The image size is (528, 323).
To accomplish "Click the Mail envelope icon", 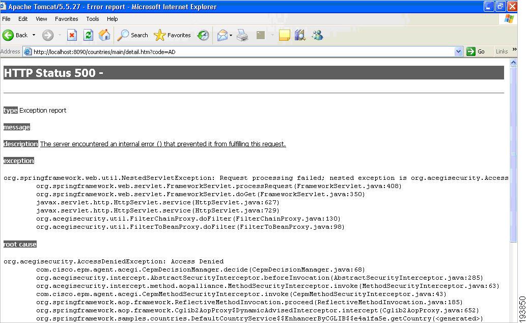I will pyautogui.click(x=222, y=35).
